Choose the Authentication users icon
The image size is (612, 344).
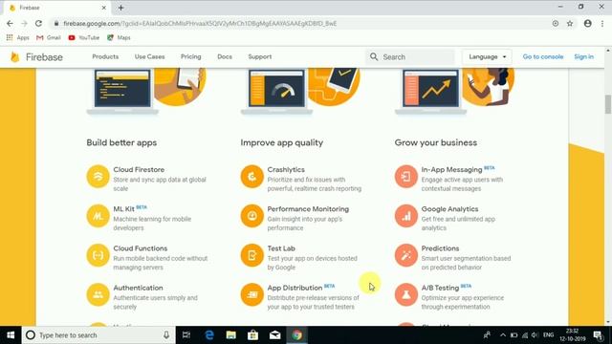tap(98, 294)
